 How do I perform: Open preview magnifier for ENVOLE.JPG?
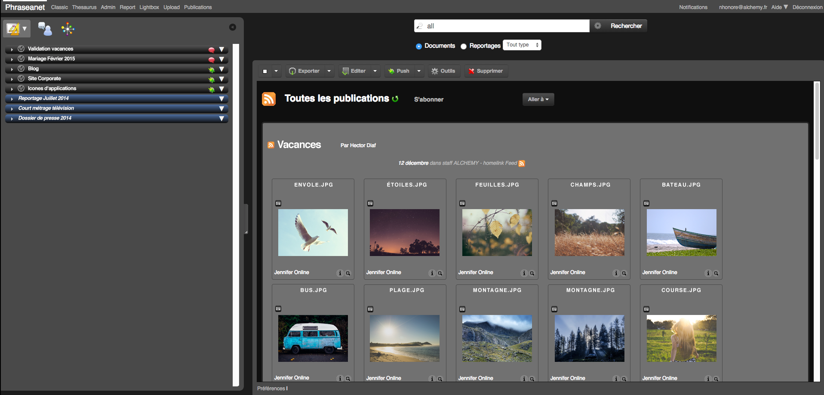click(x=348, y=273)
